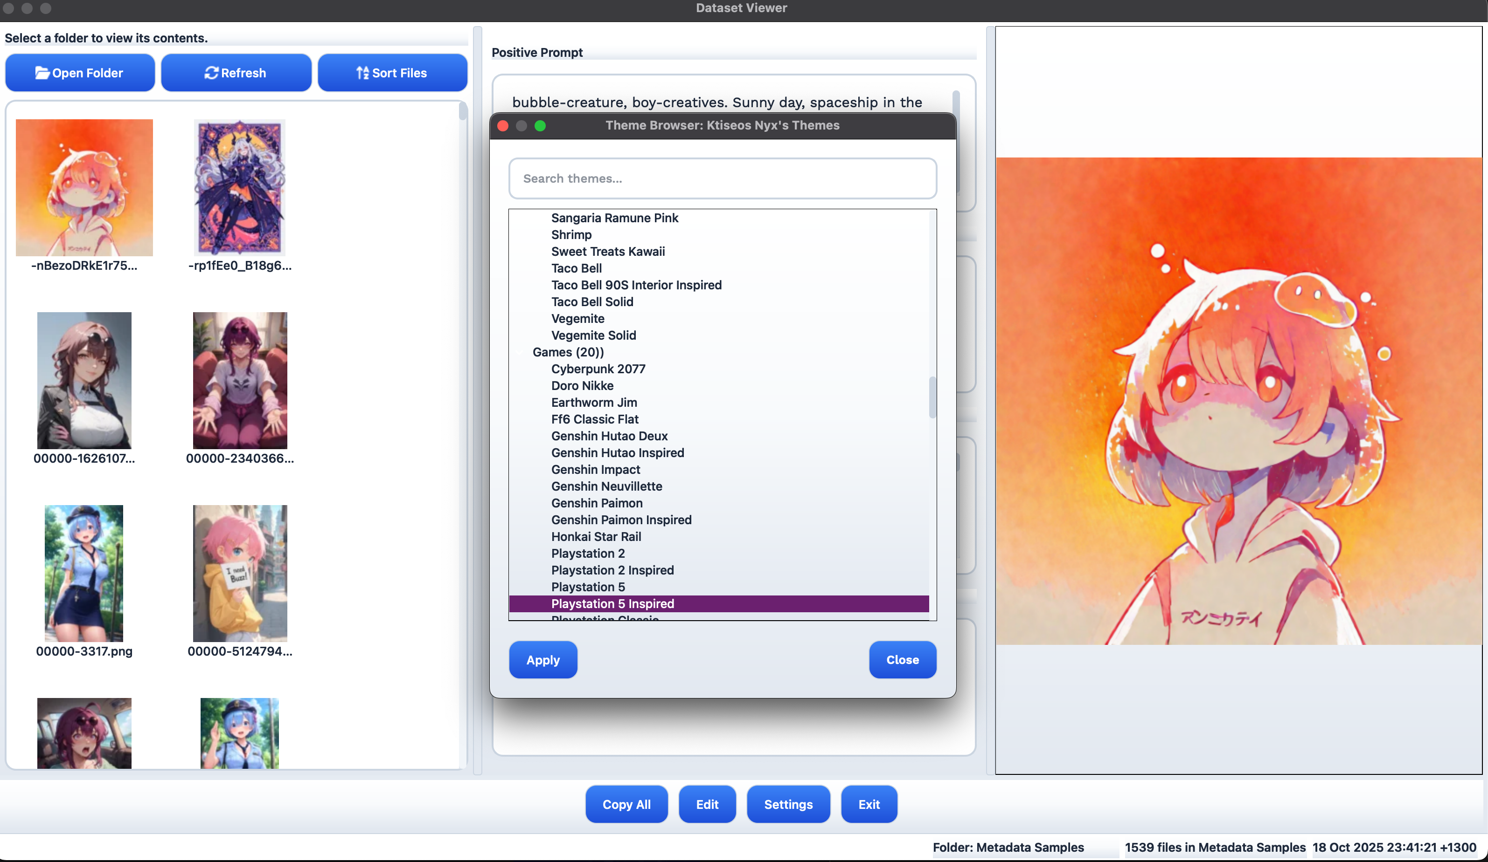Open the 00000-3317.png thumbnail

click(x=84, y=573)
